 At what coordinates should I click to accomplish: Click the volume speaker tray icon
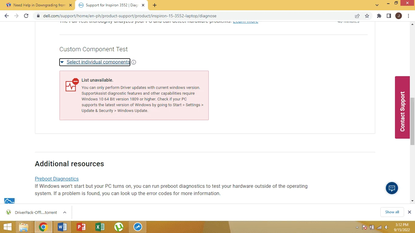point(386,227)
